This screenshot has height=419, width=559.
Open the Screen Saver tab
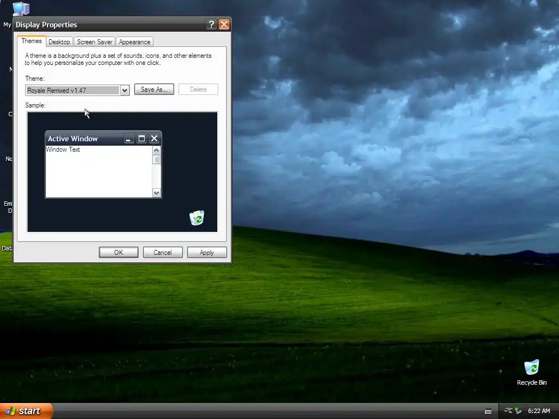point(94,42)
